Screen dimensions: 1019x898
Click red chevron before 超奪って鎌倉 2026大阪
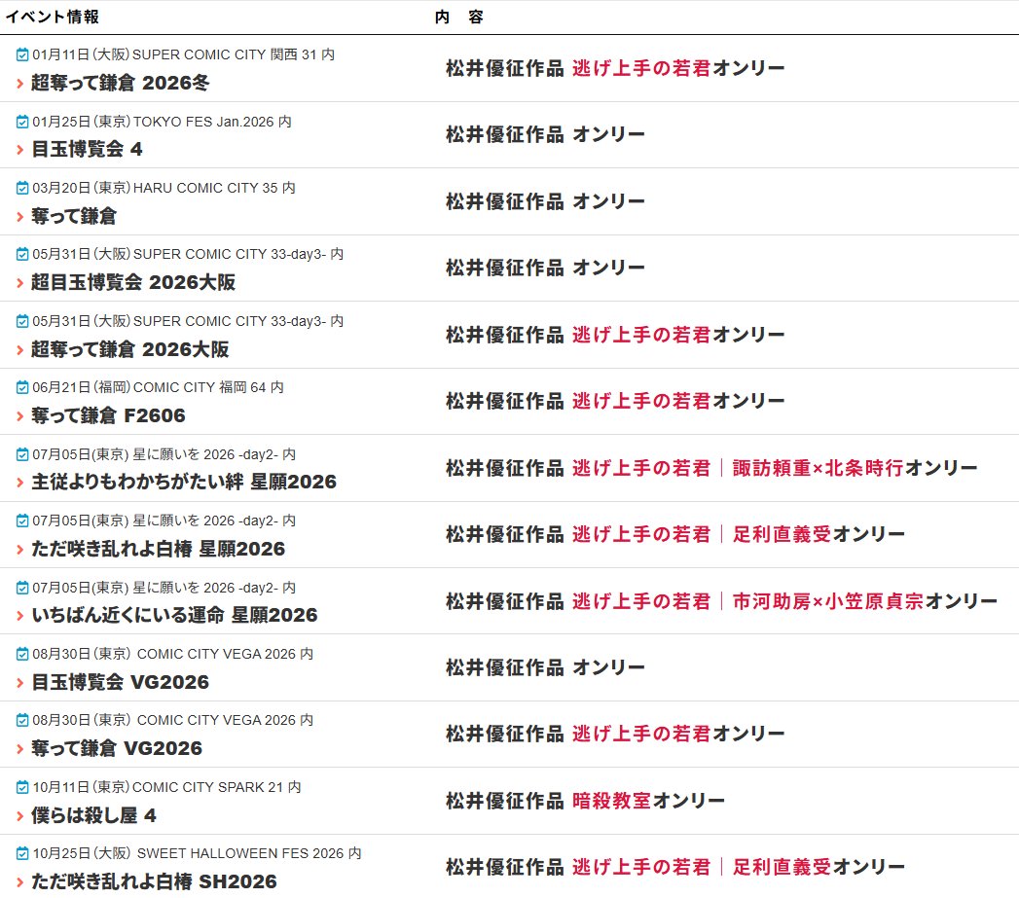pos(20,349)
